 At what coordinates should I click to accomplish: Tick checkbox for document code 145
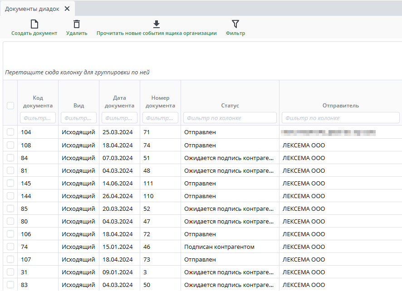click(x=10, y=183)
